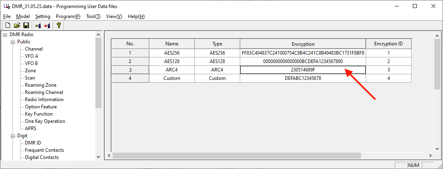Viewport: 443px width, 169px height.
Task: Click the Help question mark icon
Action: (x=58, y=26)
